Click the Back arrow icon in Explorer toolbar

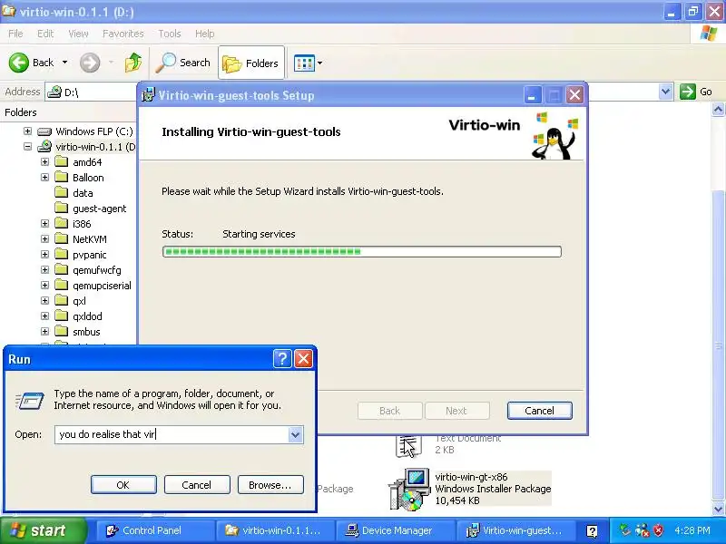[x=18, y=63]
